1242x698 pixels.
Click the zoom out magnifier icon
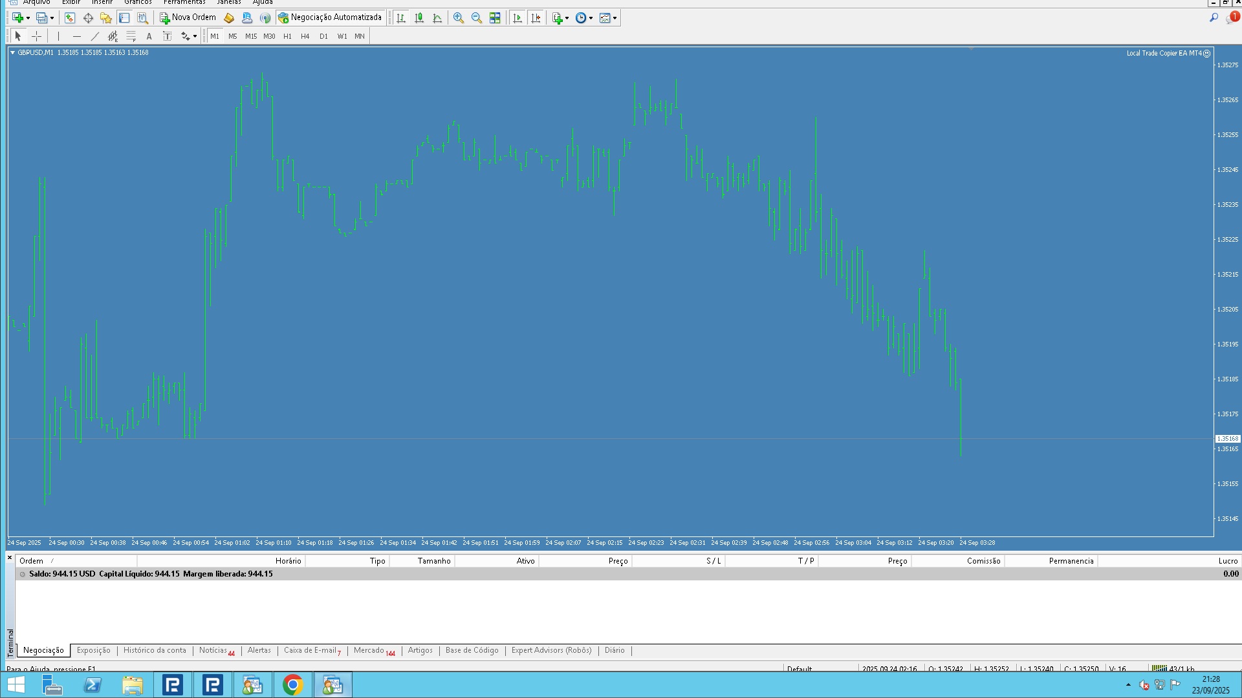pos(477,18)
